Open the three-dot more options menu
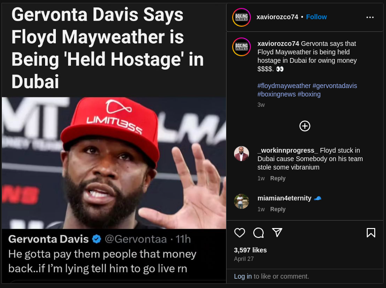The height and width of the screenshot is (288, 386). coord(370,17)
